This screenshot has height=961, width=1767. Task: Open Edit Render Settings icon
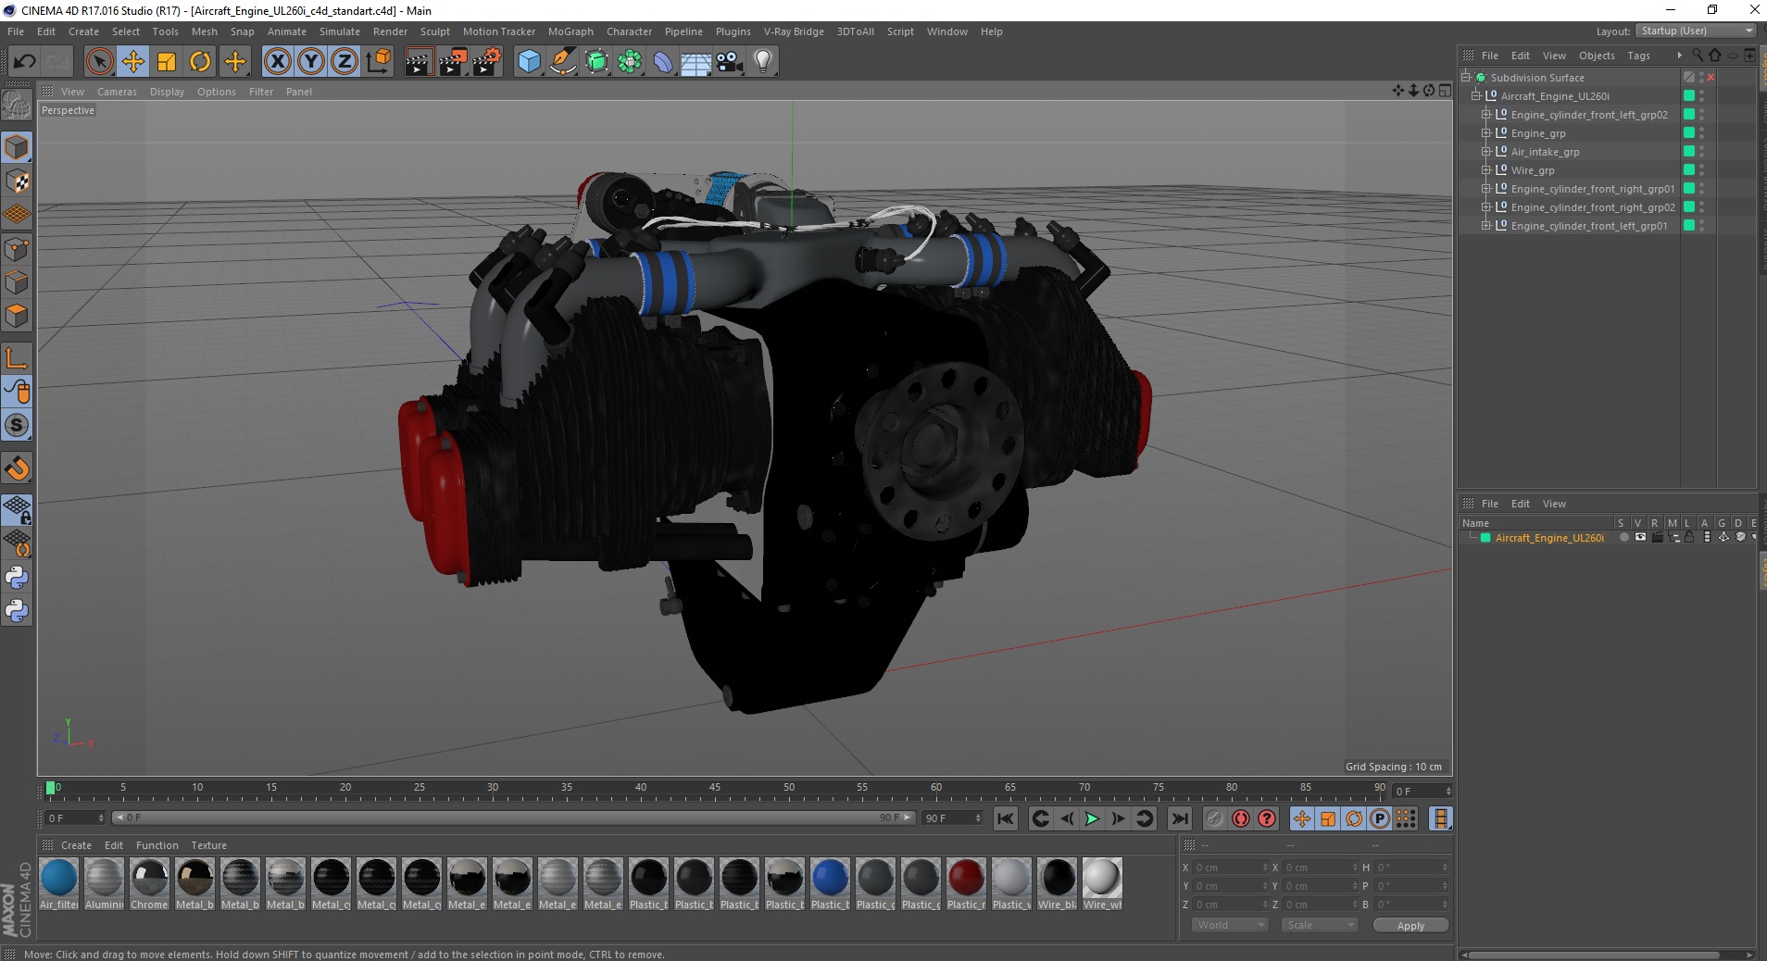[x=487, y=62]
